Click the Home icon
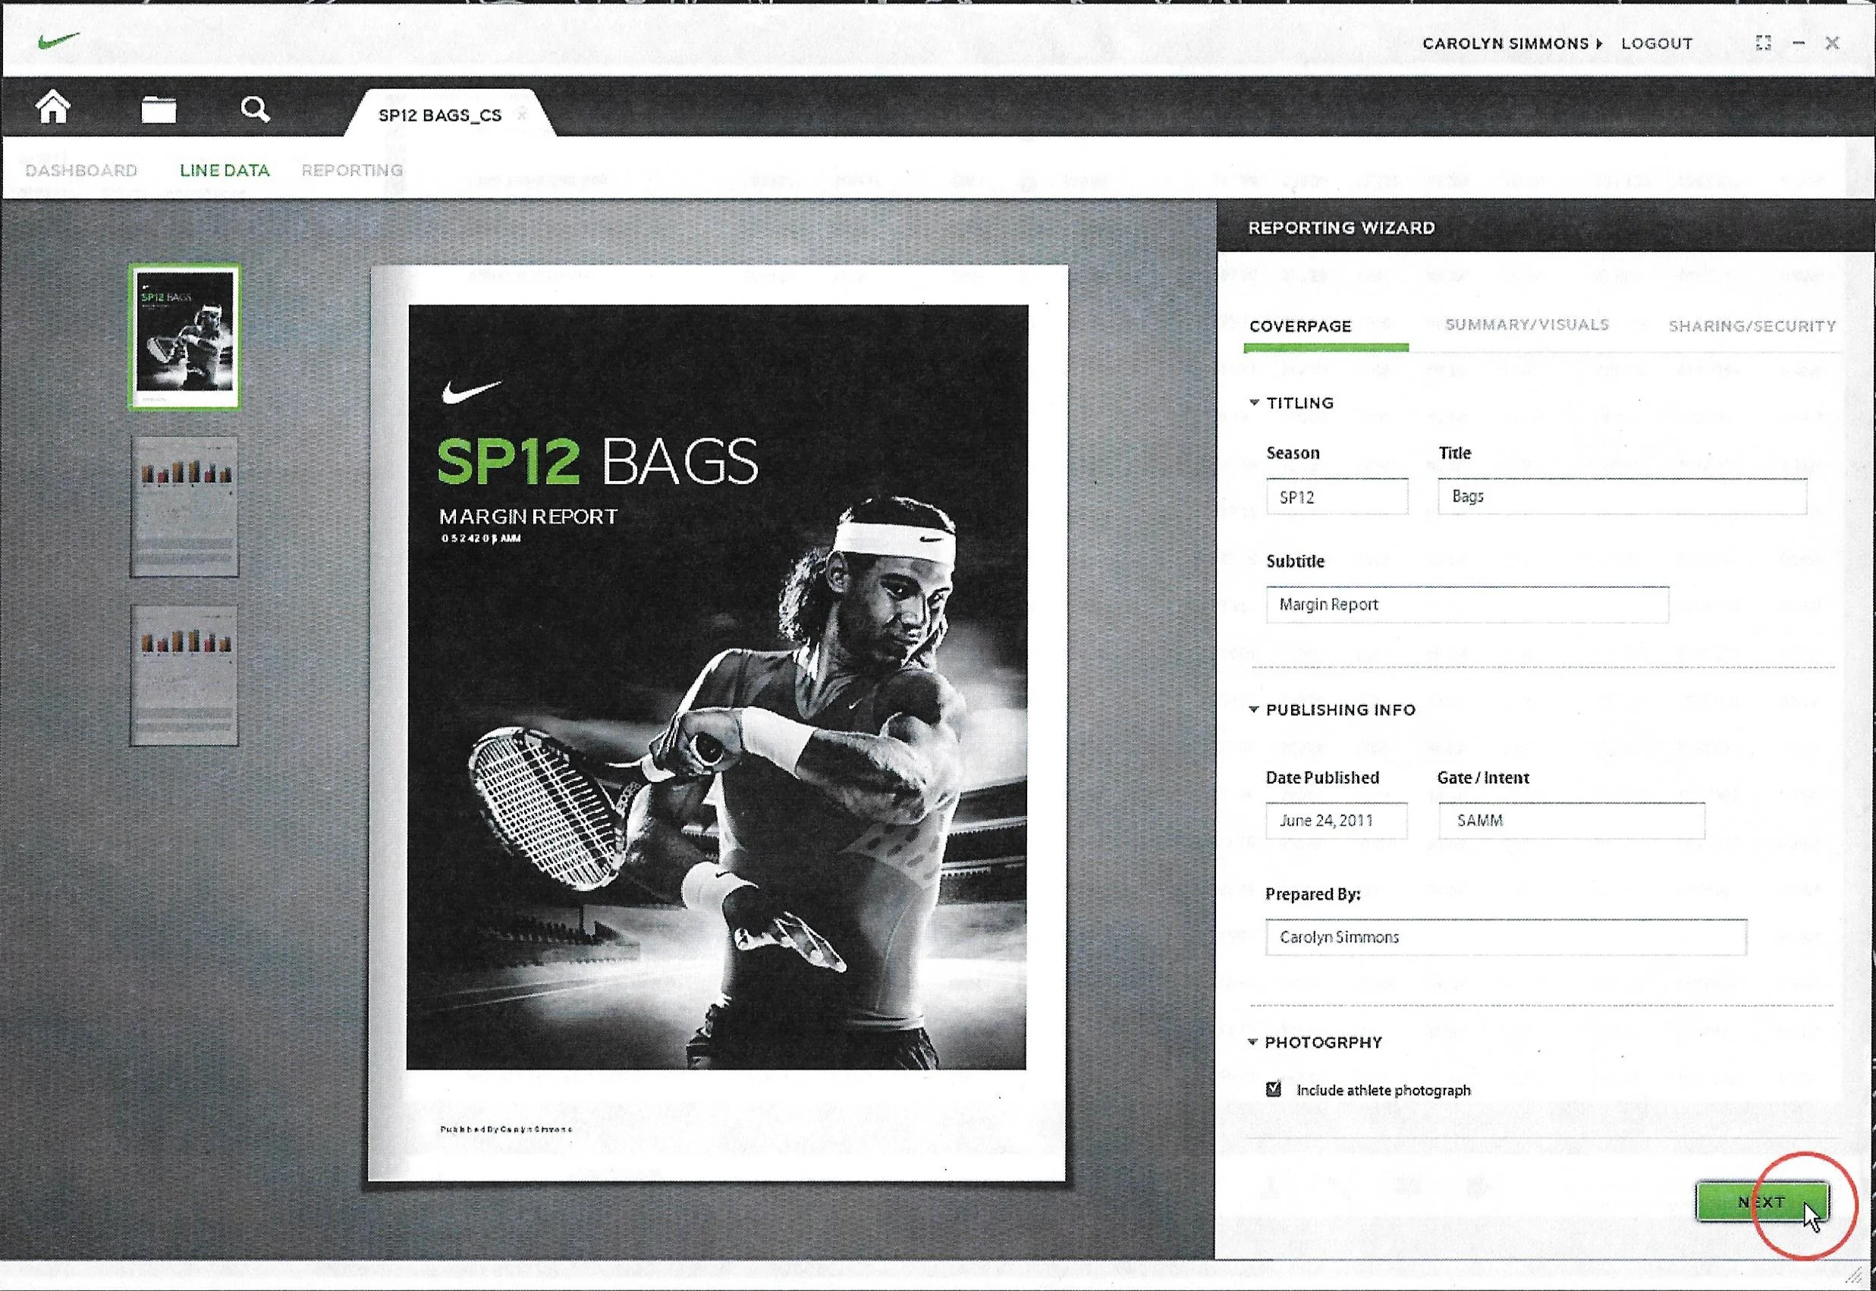The height and width of the screenshot is (1291, 1876). 53,108
